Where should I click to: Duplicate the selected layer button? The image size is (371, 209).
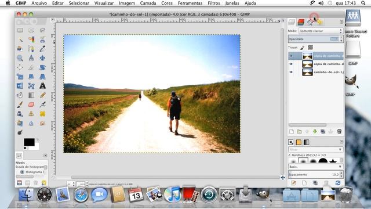click(x=323, y=132)
